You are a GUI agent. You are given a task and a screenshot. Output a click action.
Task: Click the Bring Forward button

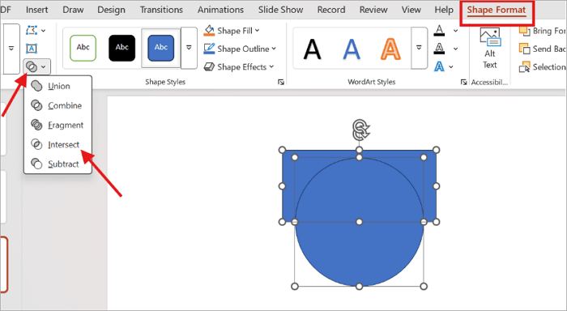click(x=542, y=31)
